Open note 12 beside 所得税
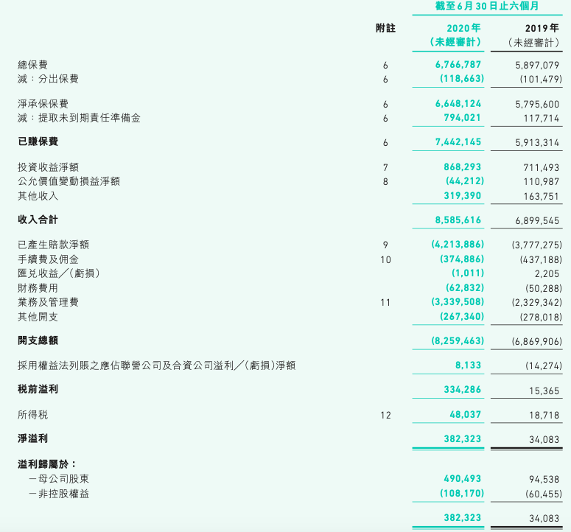571x532 pixels. [x=385, y=415]
